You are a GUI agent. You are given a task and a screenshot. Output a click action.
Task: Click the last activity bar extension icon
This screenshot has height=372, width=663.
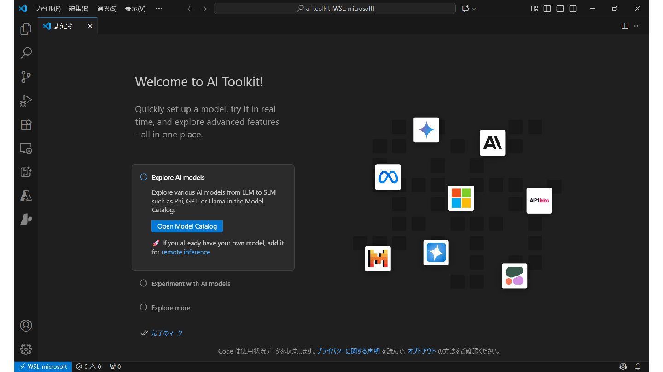tap(26, 220)
